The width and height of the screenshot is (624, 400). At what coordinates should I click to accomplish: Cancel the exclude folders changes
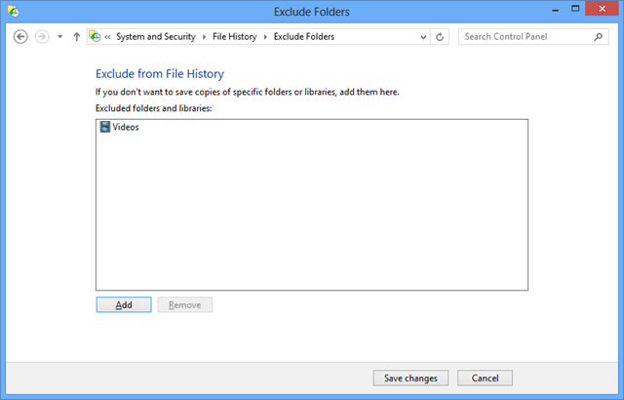485,378
